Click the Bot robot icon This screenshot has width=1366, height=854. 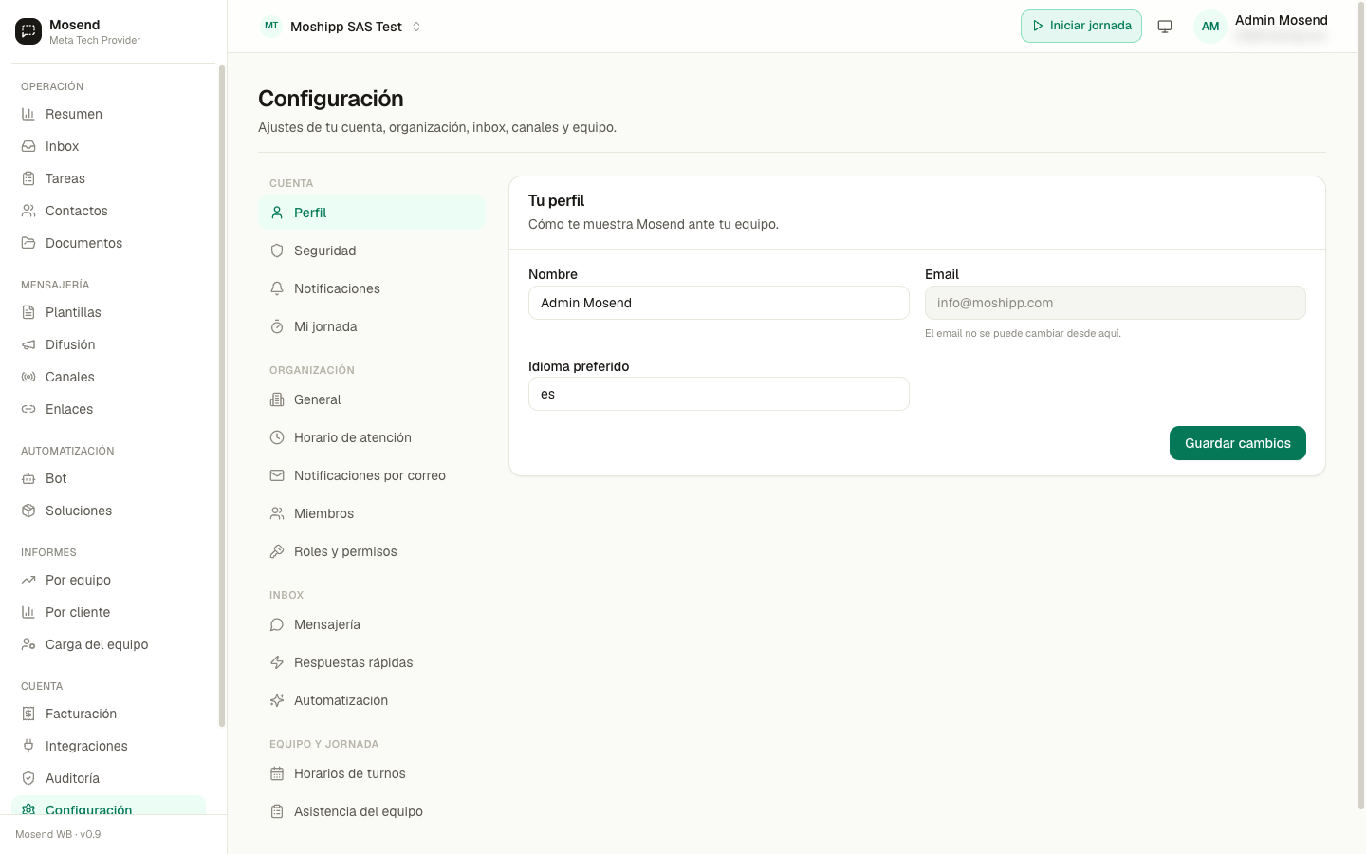click(x=28, y=478)
